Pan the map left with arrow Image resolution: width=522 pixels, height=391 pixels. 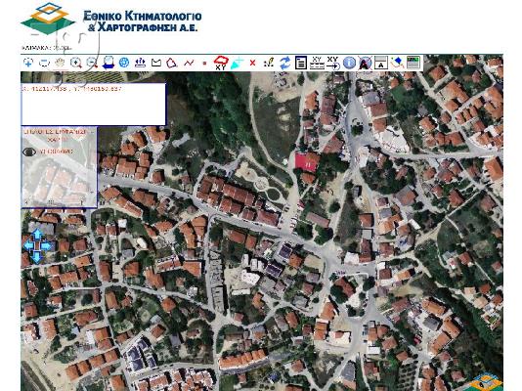click(x=28, y=246)
